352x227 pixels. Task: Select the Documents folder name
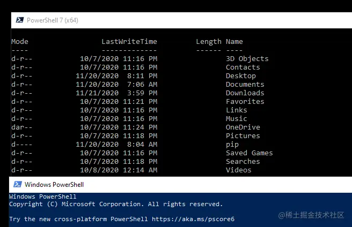(245, 85)
